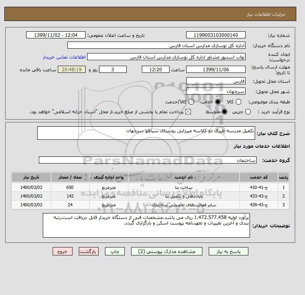Click the گروه خدمت field ساختمان
This screenshot has width=305, height=295.
(148, 160)
